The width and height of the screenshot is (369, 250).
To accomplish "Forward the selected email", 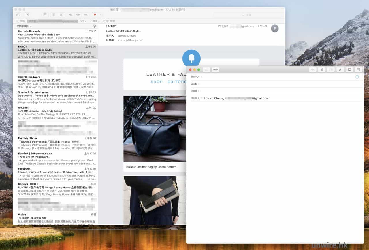I will coord(85,15).
